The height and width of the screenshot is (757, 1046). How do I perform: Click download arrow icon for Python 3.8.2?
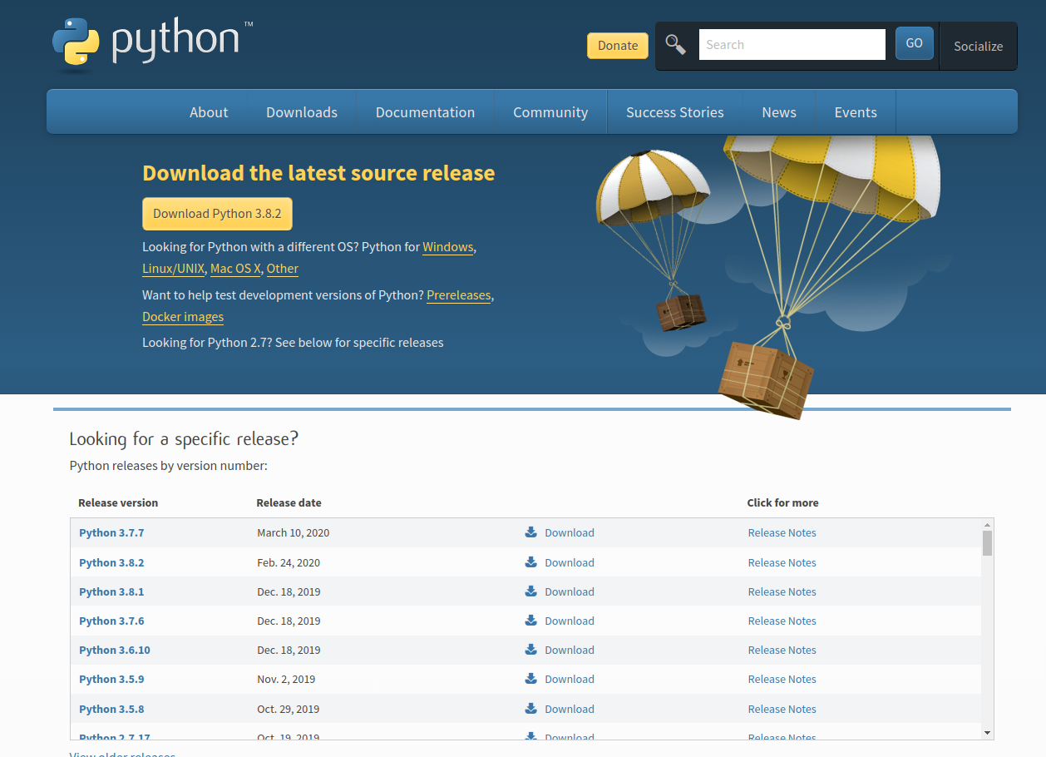531,562
